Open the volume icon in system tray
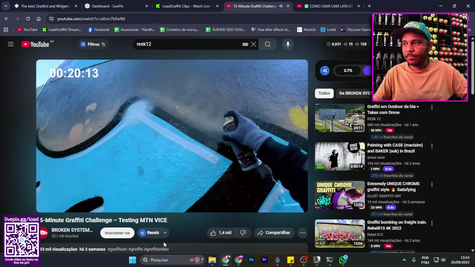 443,260
